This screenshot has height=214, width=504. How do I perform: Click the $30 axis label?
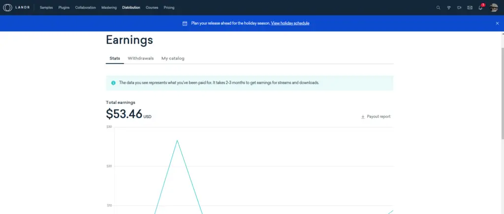pos(109,127)
